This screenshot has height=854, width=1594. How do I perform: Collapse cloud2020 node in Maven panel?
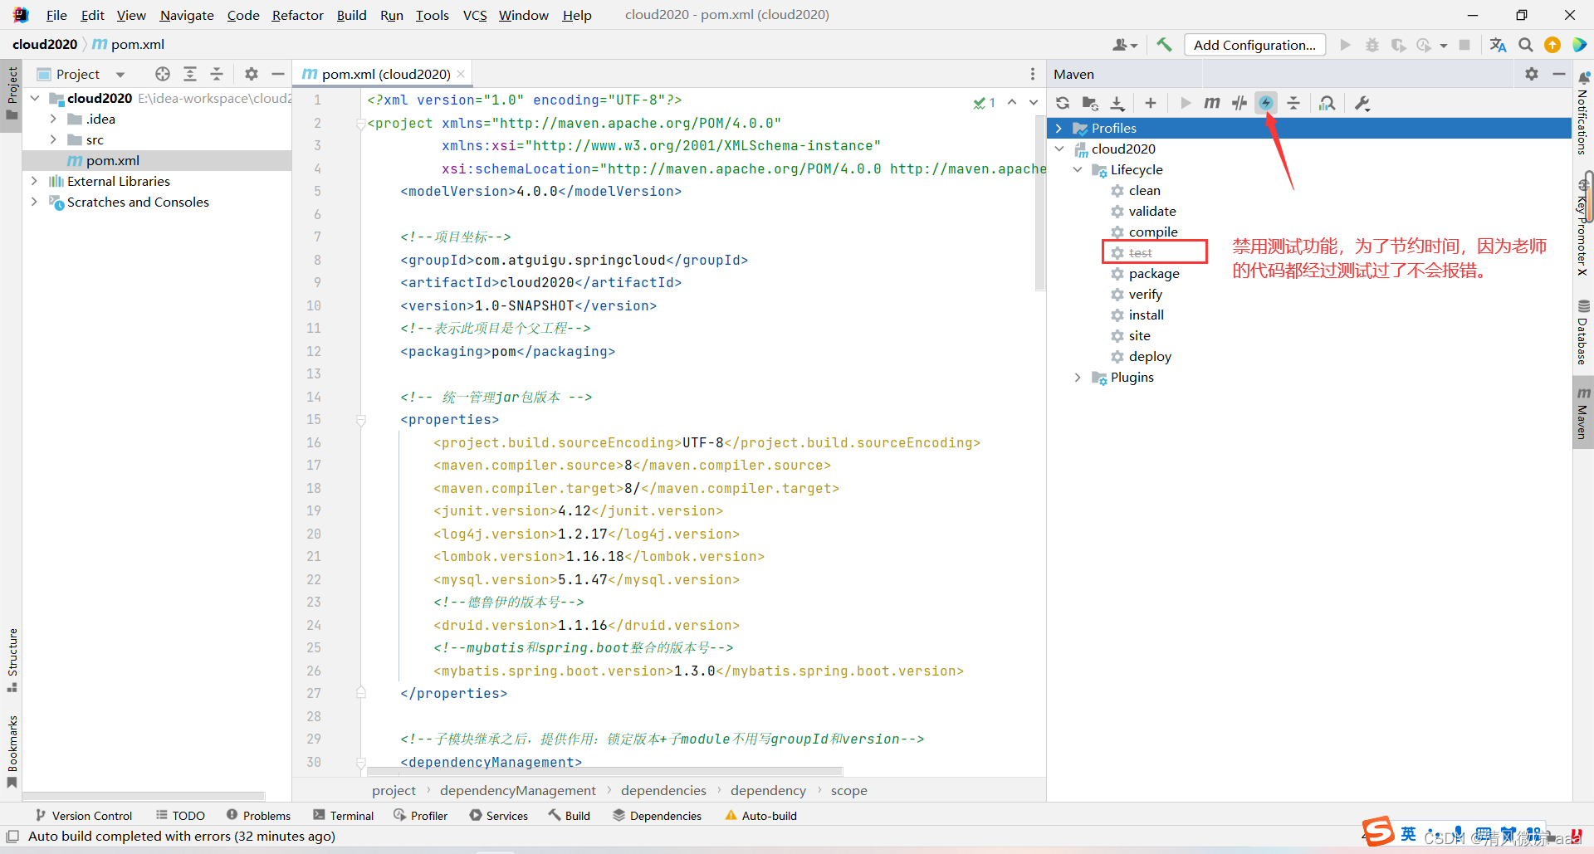pyautogui.click(x=1059, y=149)
